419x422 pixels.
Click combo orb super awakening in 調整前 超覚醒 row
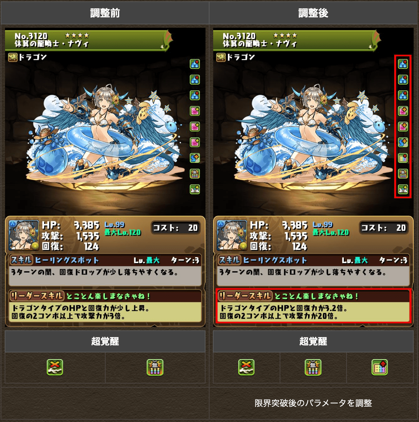tap(155, 367)
